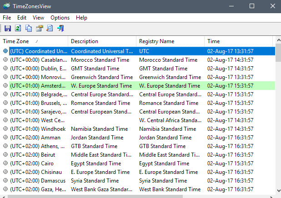
Task: Click the vertical scrollbar up arrow
Action: click(278, 40)
